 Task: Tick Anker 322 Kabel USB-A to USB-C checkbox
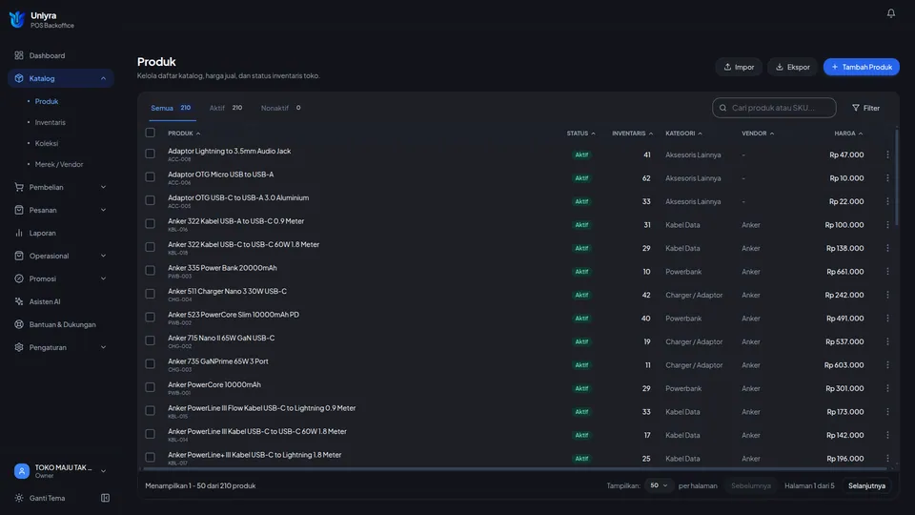click(x=150, y=223)
